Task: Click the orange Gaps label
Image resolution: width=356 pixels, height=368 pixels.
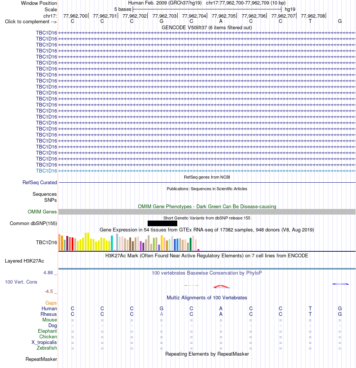Action: pos(51,303)
